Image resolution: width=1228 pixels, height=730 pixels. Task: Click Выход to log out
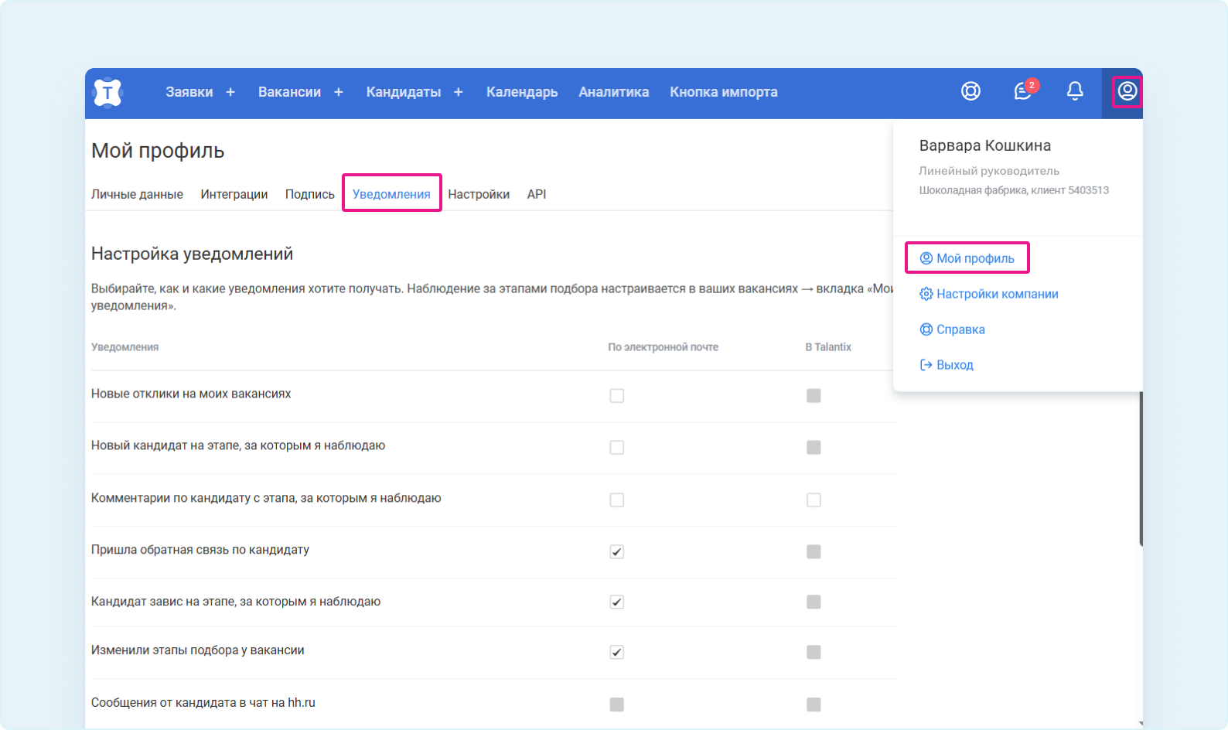(x=954, y=365)
